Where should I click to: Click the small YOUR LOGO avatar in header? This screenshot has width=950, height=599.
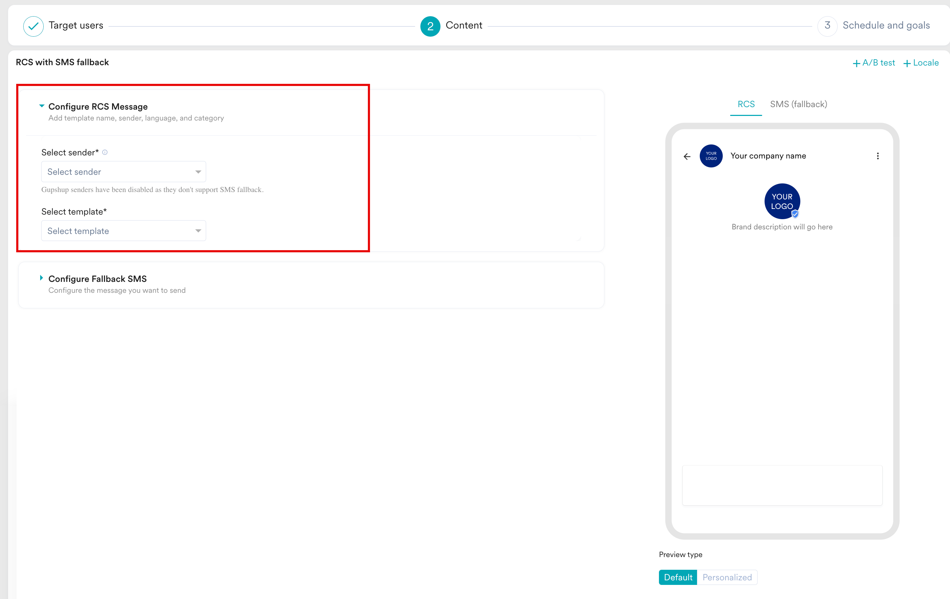coord(711,156)
